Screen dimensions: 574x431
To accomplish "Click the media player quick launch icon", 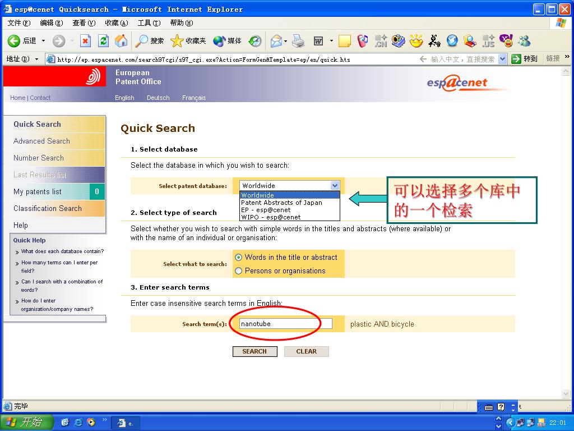I will click(91, 422).
